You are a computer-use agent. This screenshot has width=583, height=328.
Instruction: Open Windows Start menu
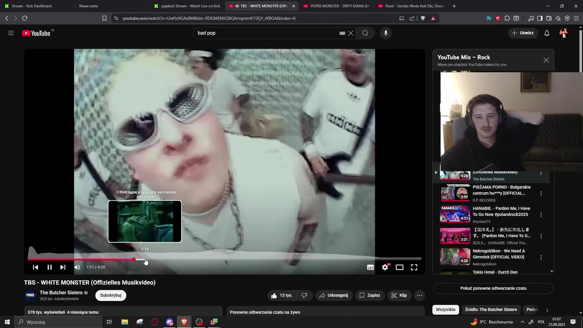tap(7, 322)
